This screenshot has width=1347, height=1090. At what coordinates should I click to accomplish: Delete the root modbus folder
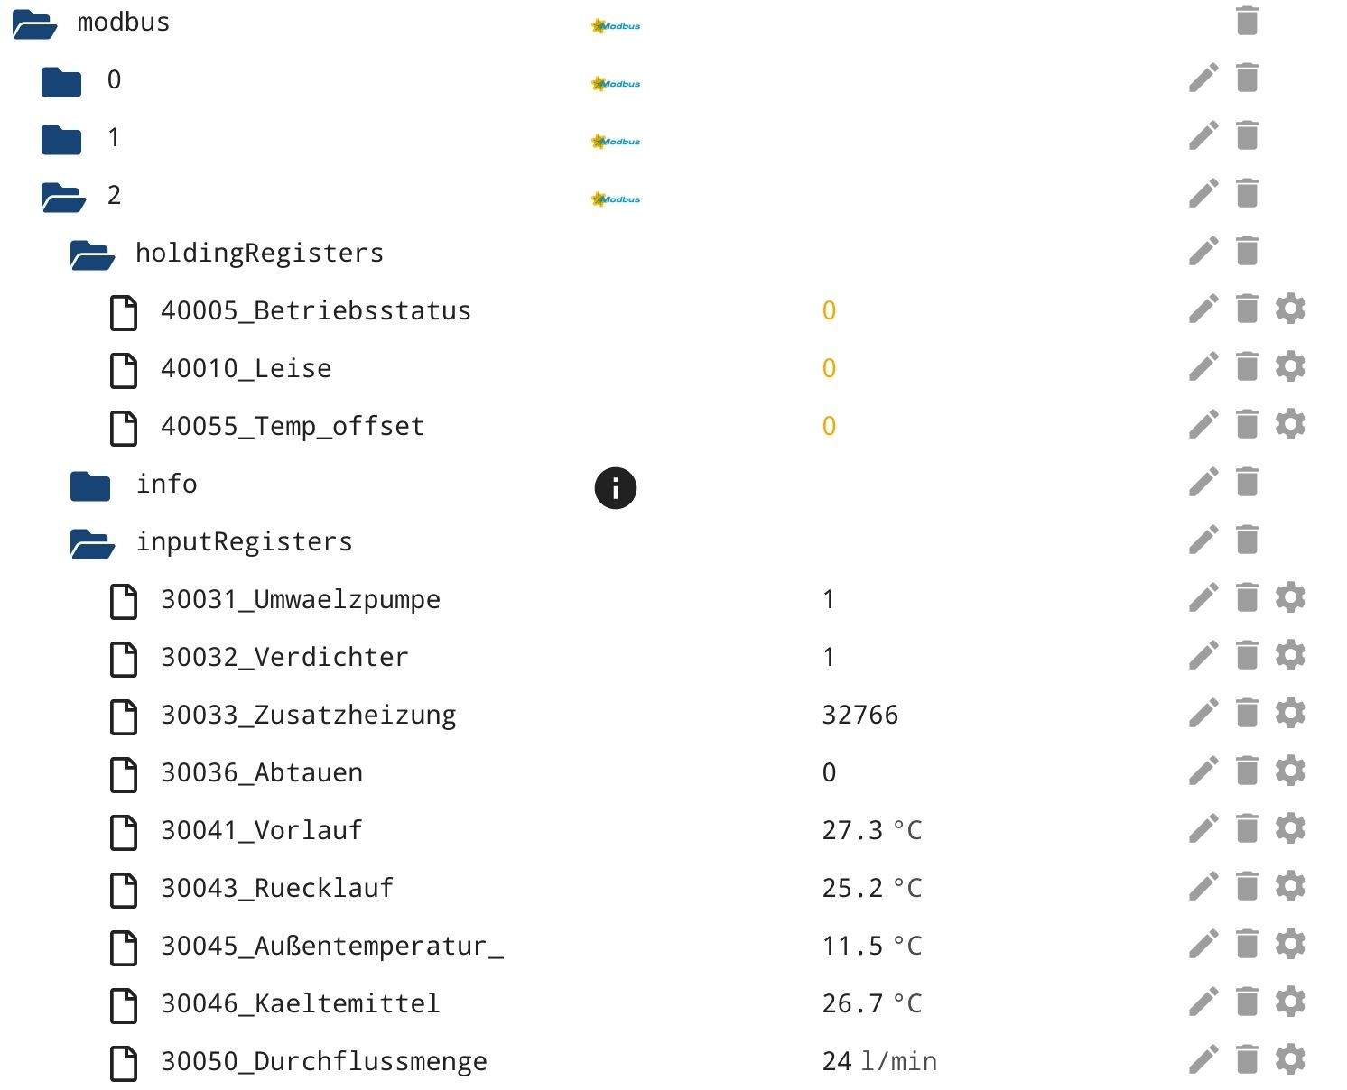(1247, 21)
